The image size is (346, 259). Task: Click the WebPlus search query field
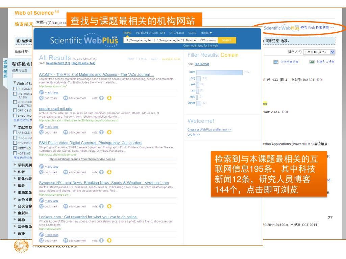point(171,40)
